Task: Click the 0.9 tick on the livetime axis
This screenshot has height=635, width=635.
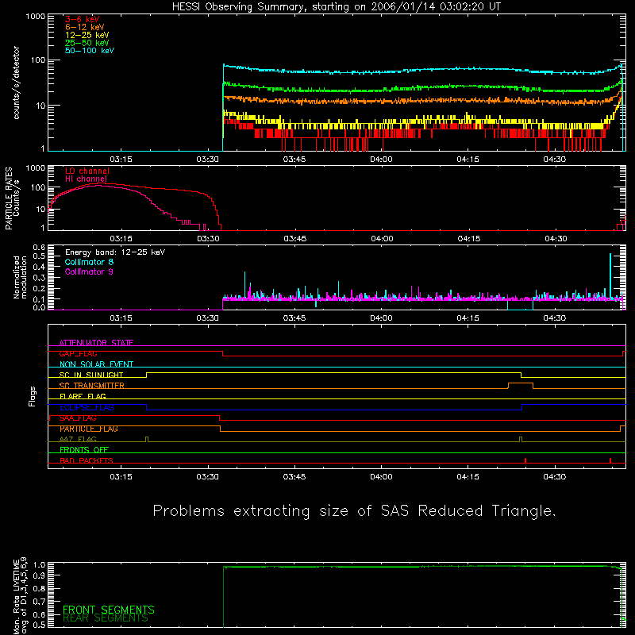Action: tap(39, 575)
